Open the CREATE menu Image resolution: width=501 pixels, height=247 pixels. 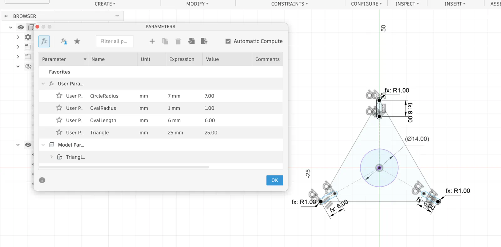pos(105,4)
